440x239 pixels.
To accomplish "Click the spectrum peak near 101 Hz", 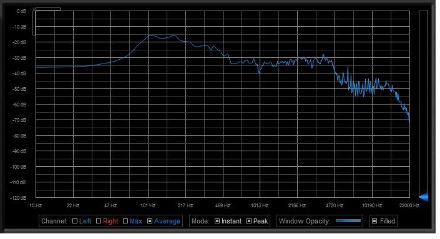I will 151,35.
